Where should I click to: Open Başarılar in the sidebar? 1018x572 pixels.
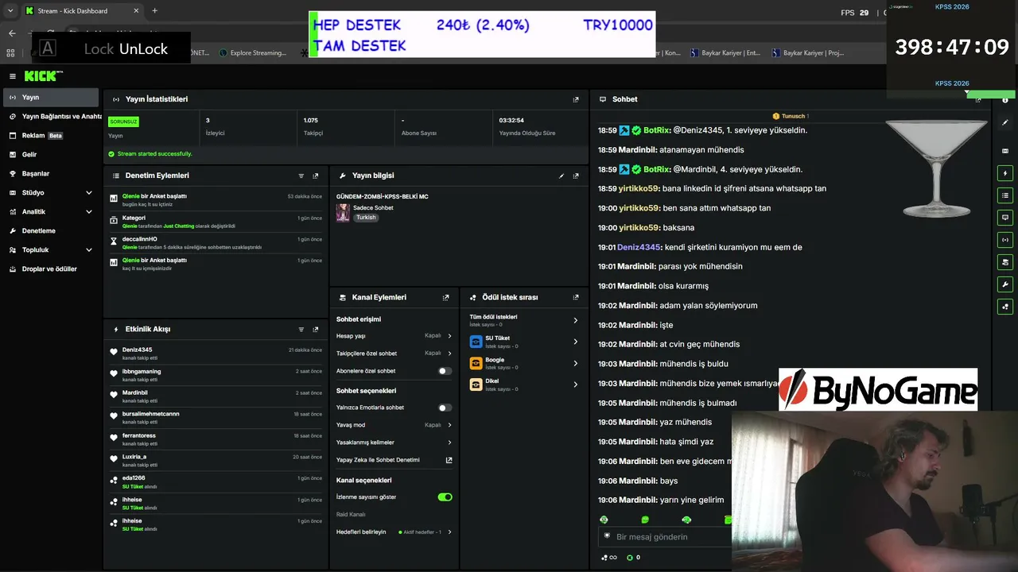pos(51,174)
